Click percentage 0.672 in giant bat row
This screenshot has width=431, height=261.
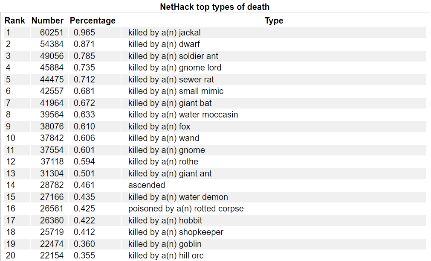[84, 103]
